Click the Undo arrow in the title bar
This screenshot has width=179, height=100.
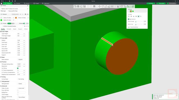click(x=12, y=1)
